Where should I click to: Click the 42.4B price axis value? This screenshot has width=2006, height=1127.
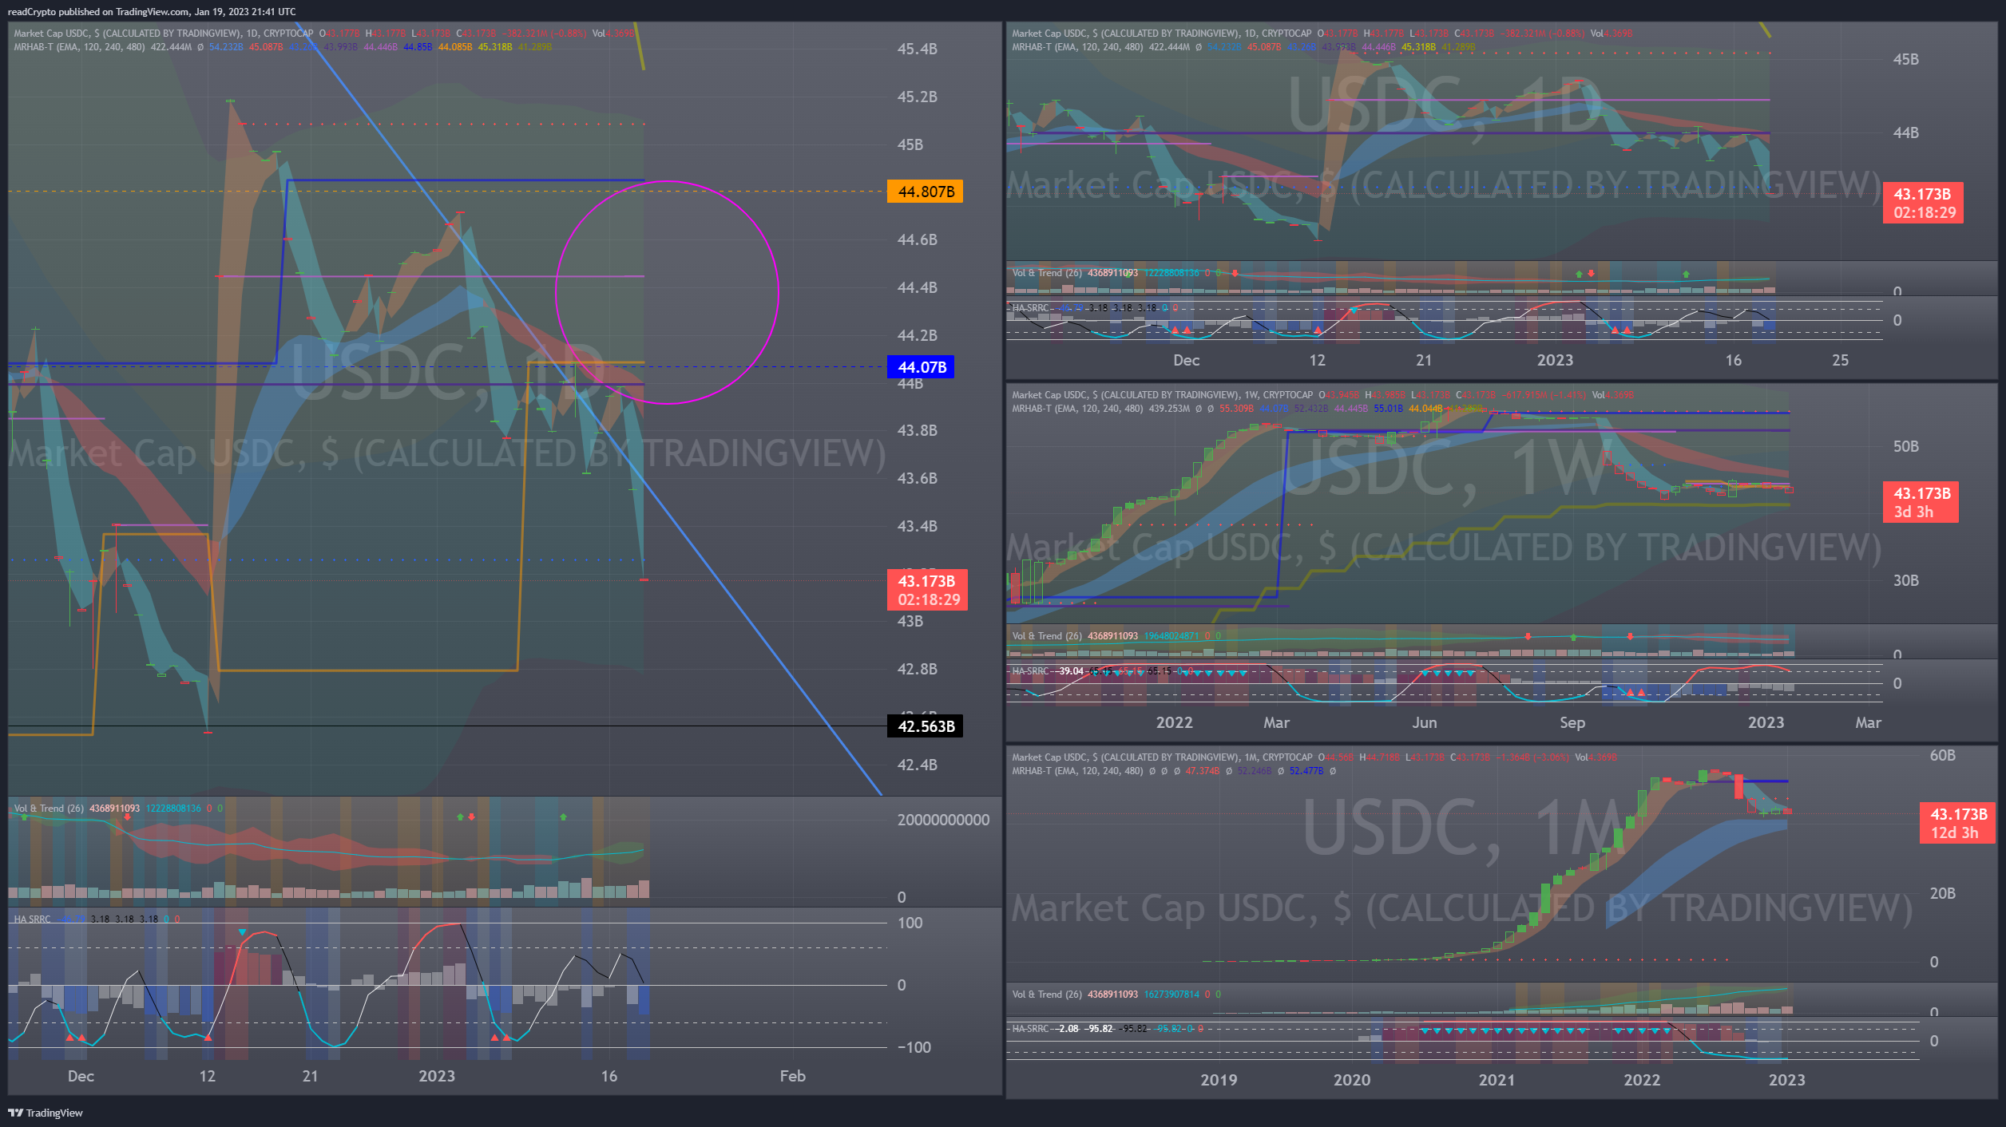917,765
